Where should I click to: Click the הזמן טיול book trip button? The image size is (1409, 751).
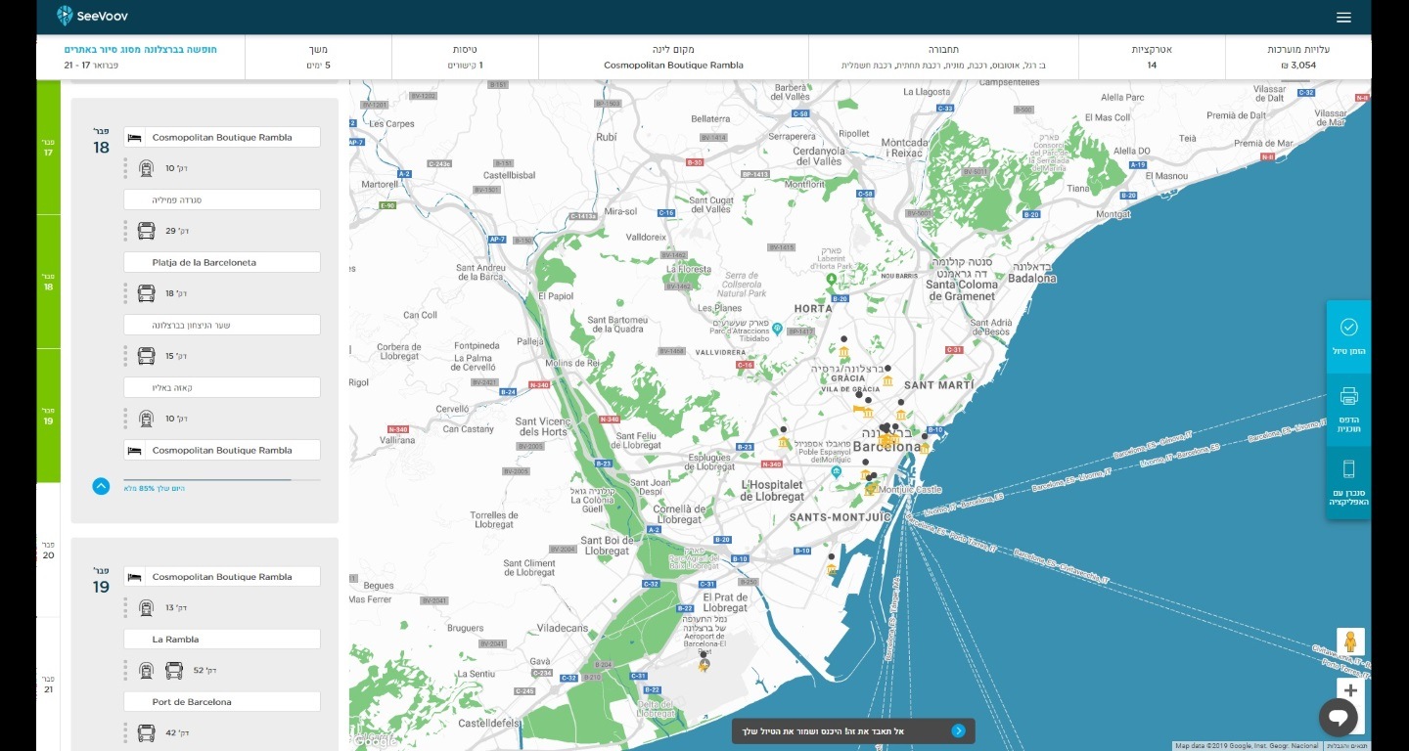tap(1348, 337)
